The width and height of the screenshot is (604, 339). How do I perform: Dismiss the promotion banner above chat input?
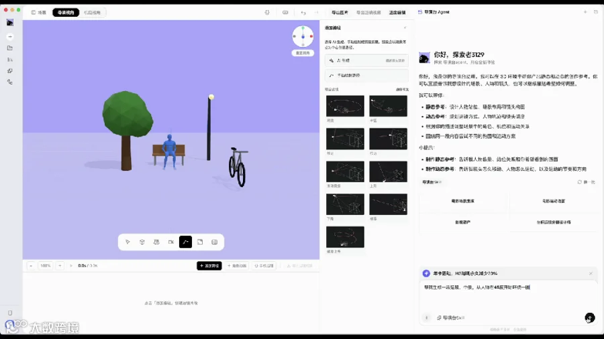point(591,273)
